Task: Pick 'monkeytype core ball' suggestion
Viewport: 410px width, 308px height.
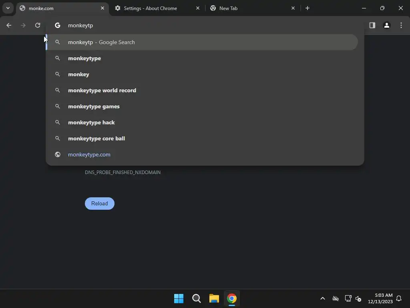Action: point(202,138)
